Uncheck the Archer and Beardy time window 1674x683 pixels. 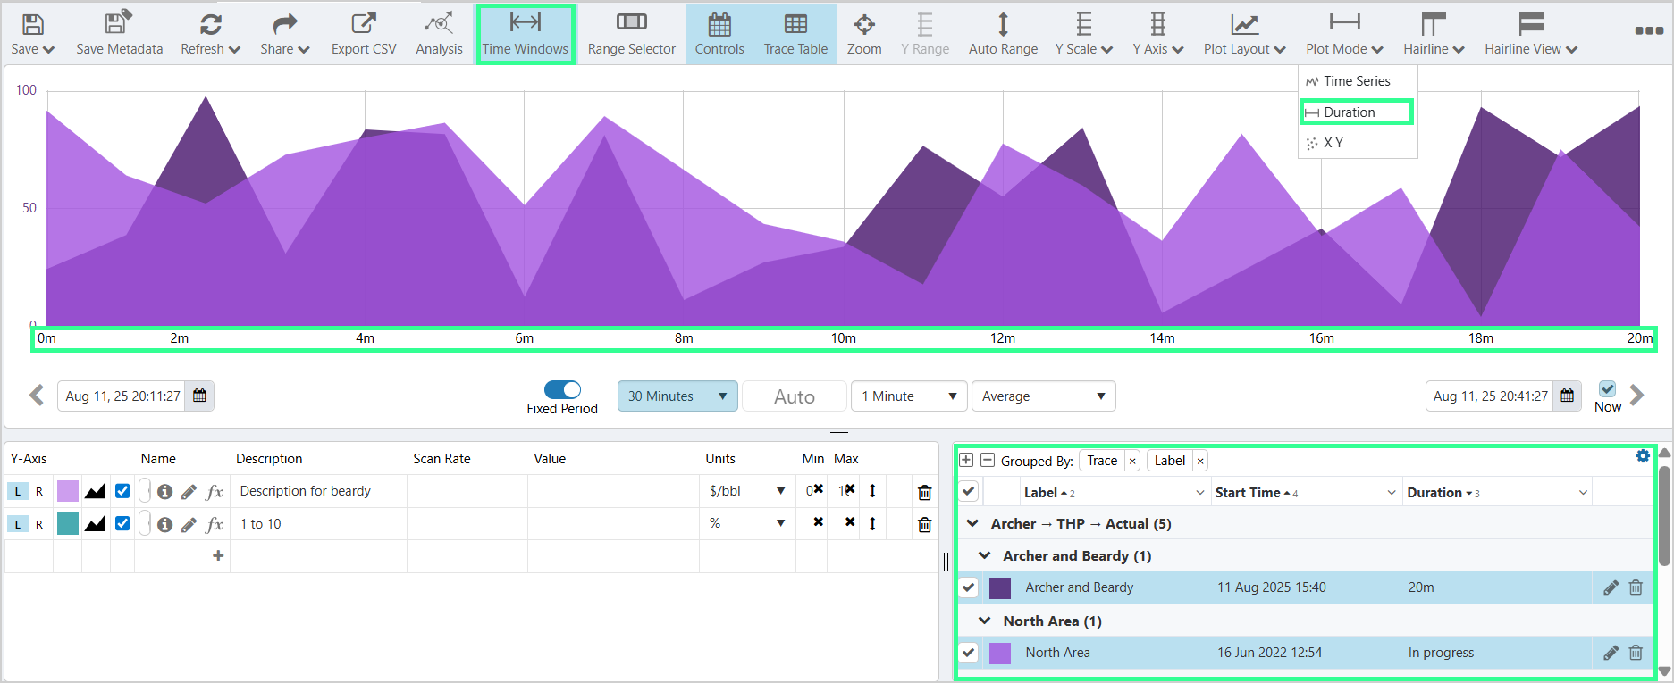click(969, 587)
